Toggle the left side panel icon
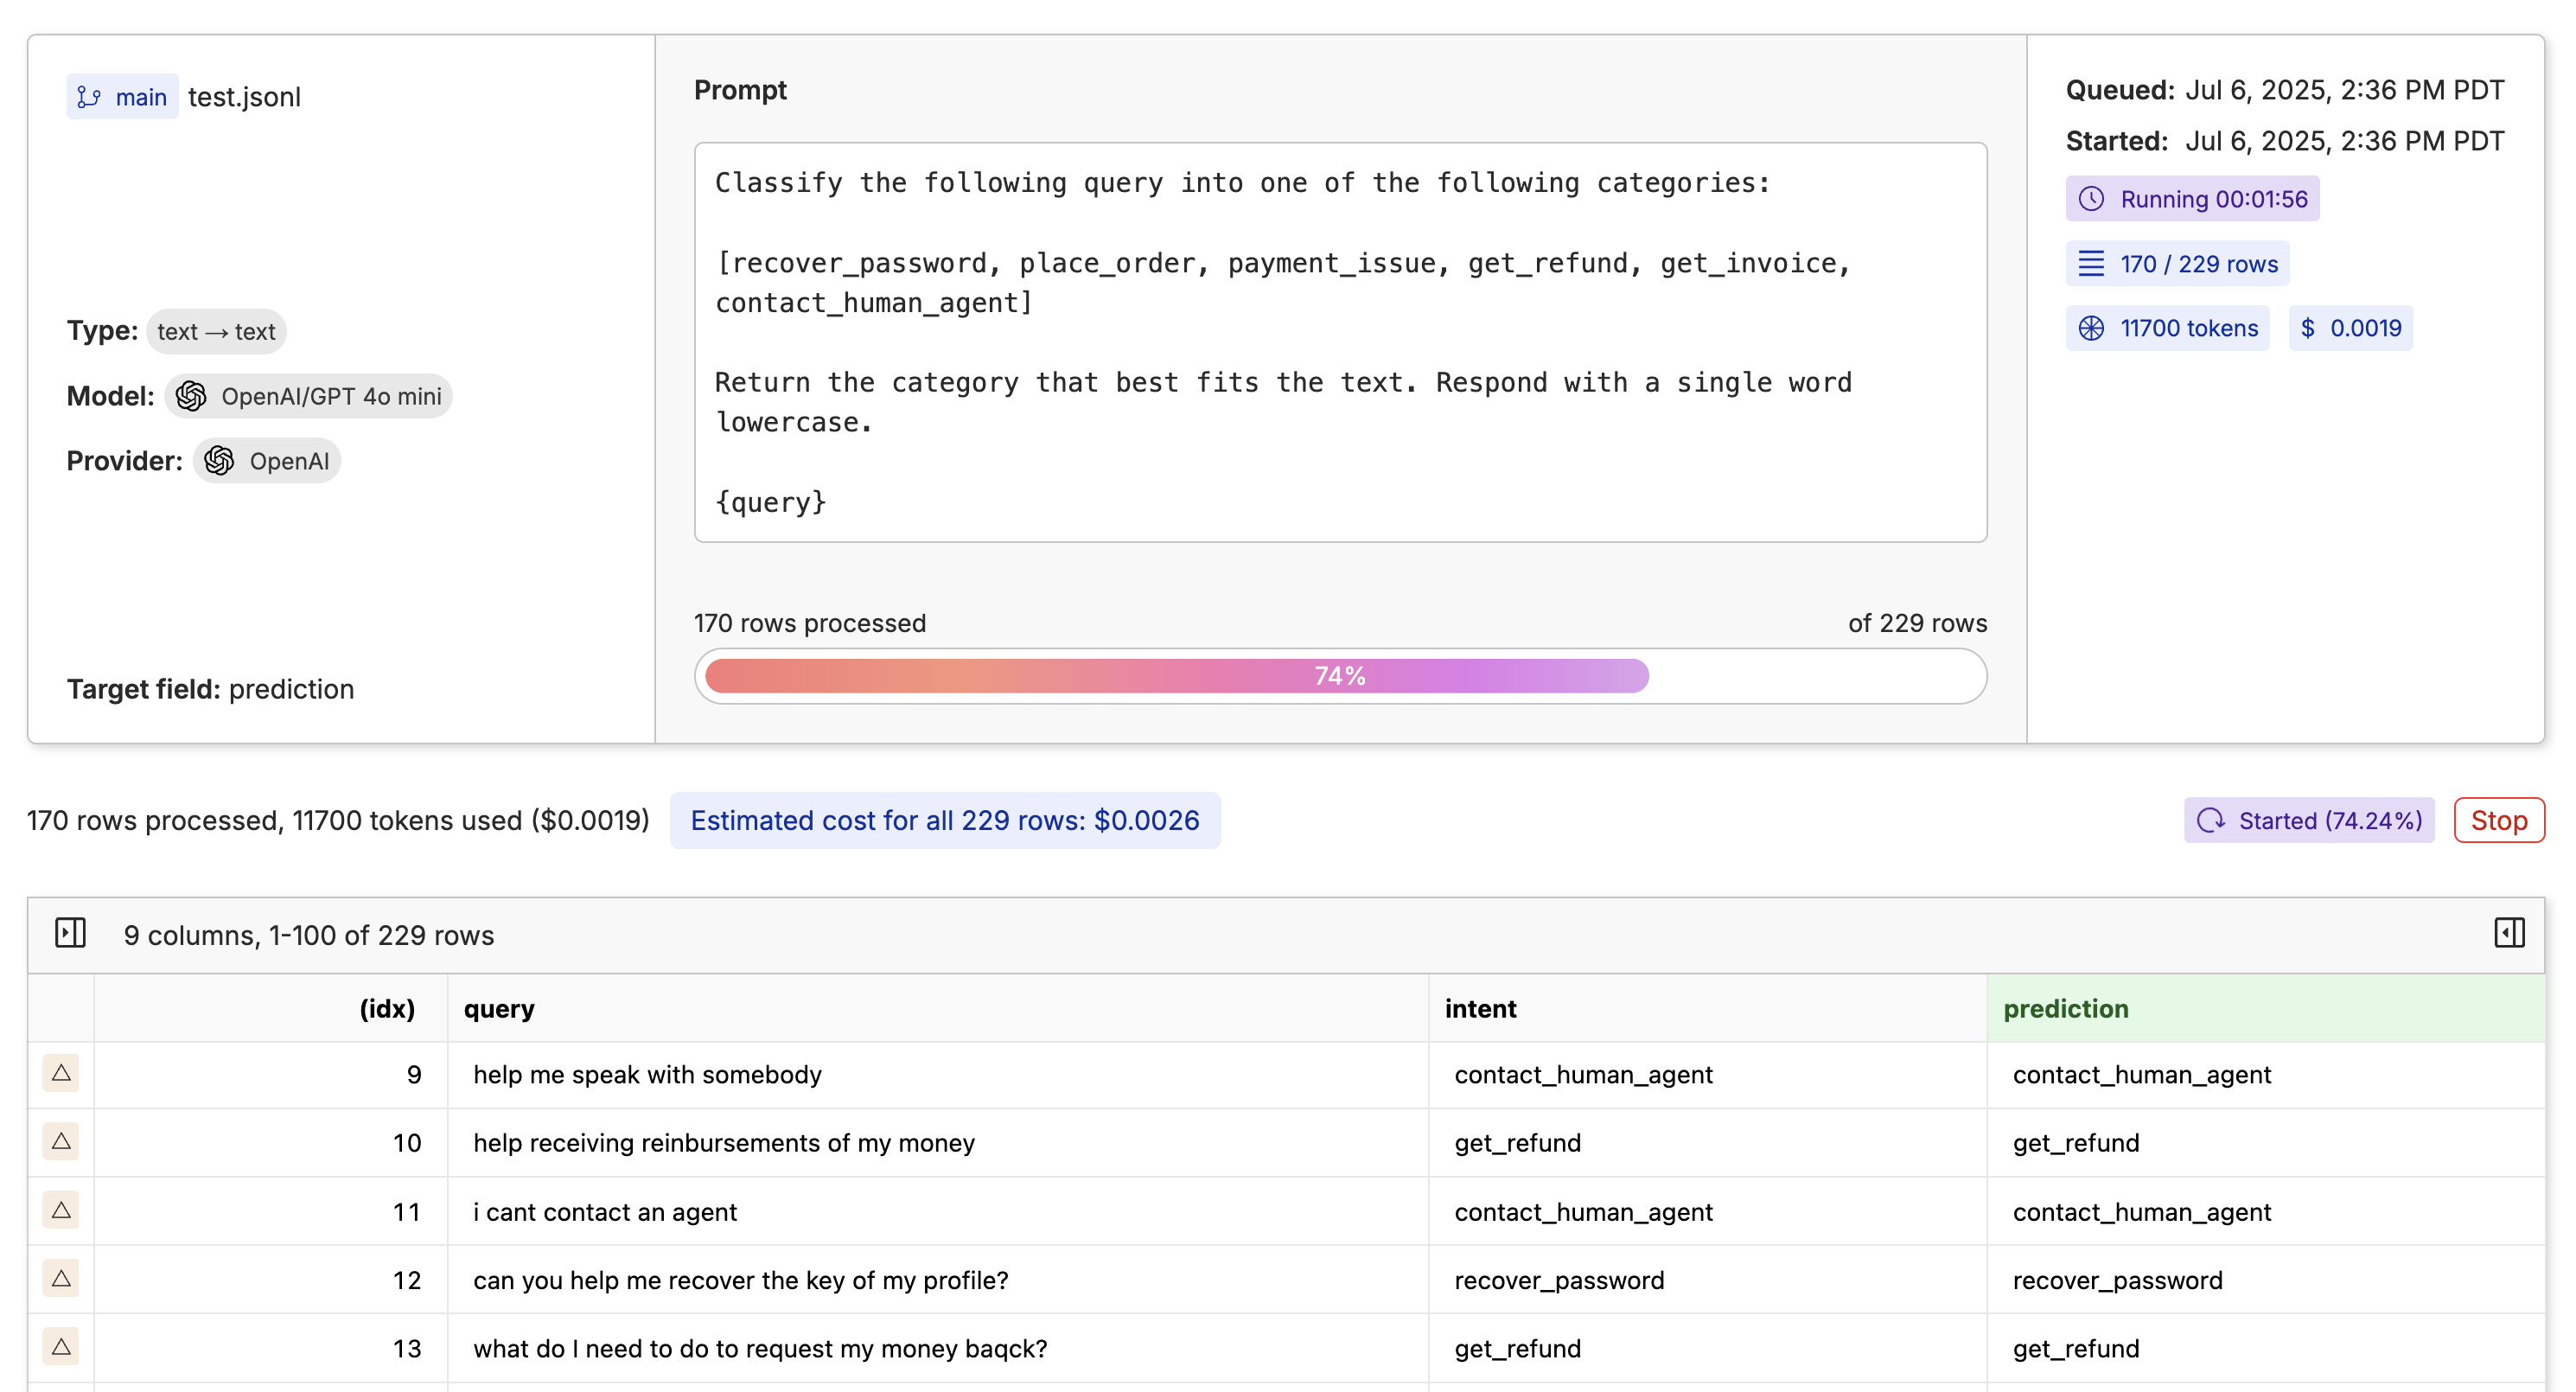Screen dimensions: 2576x1392 pyautogui.click(x=70, y=933)
